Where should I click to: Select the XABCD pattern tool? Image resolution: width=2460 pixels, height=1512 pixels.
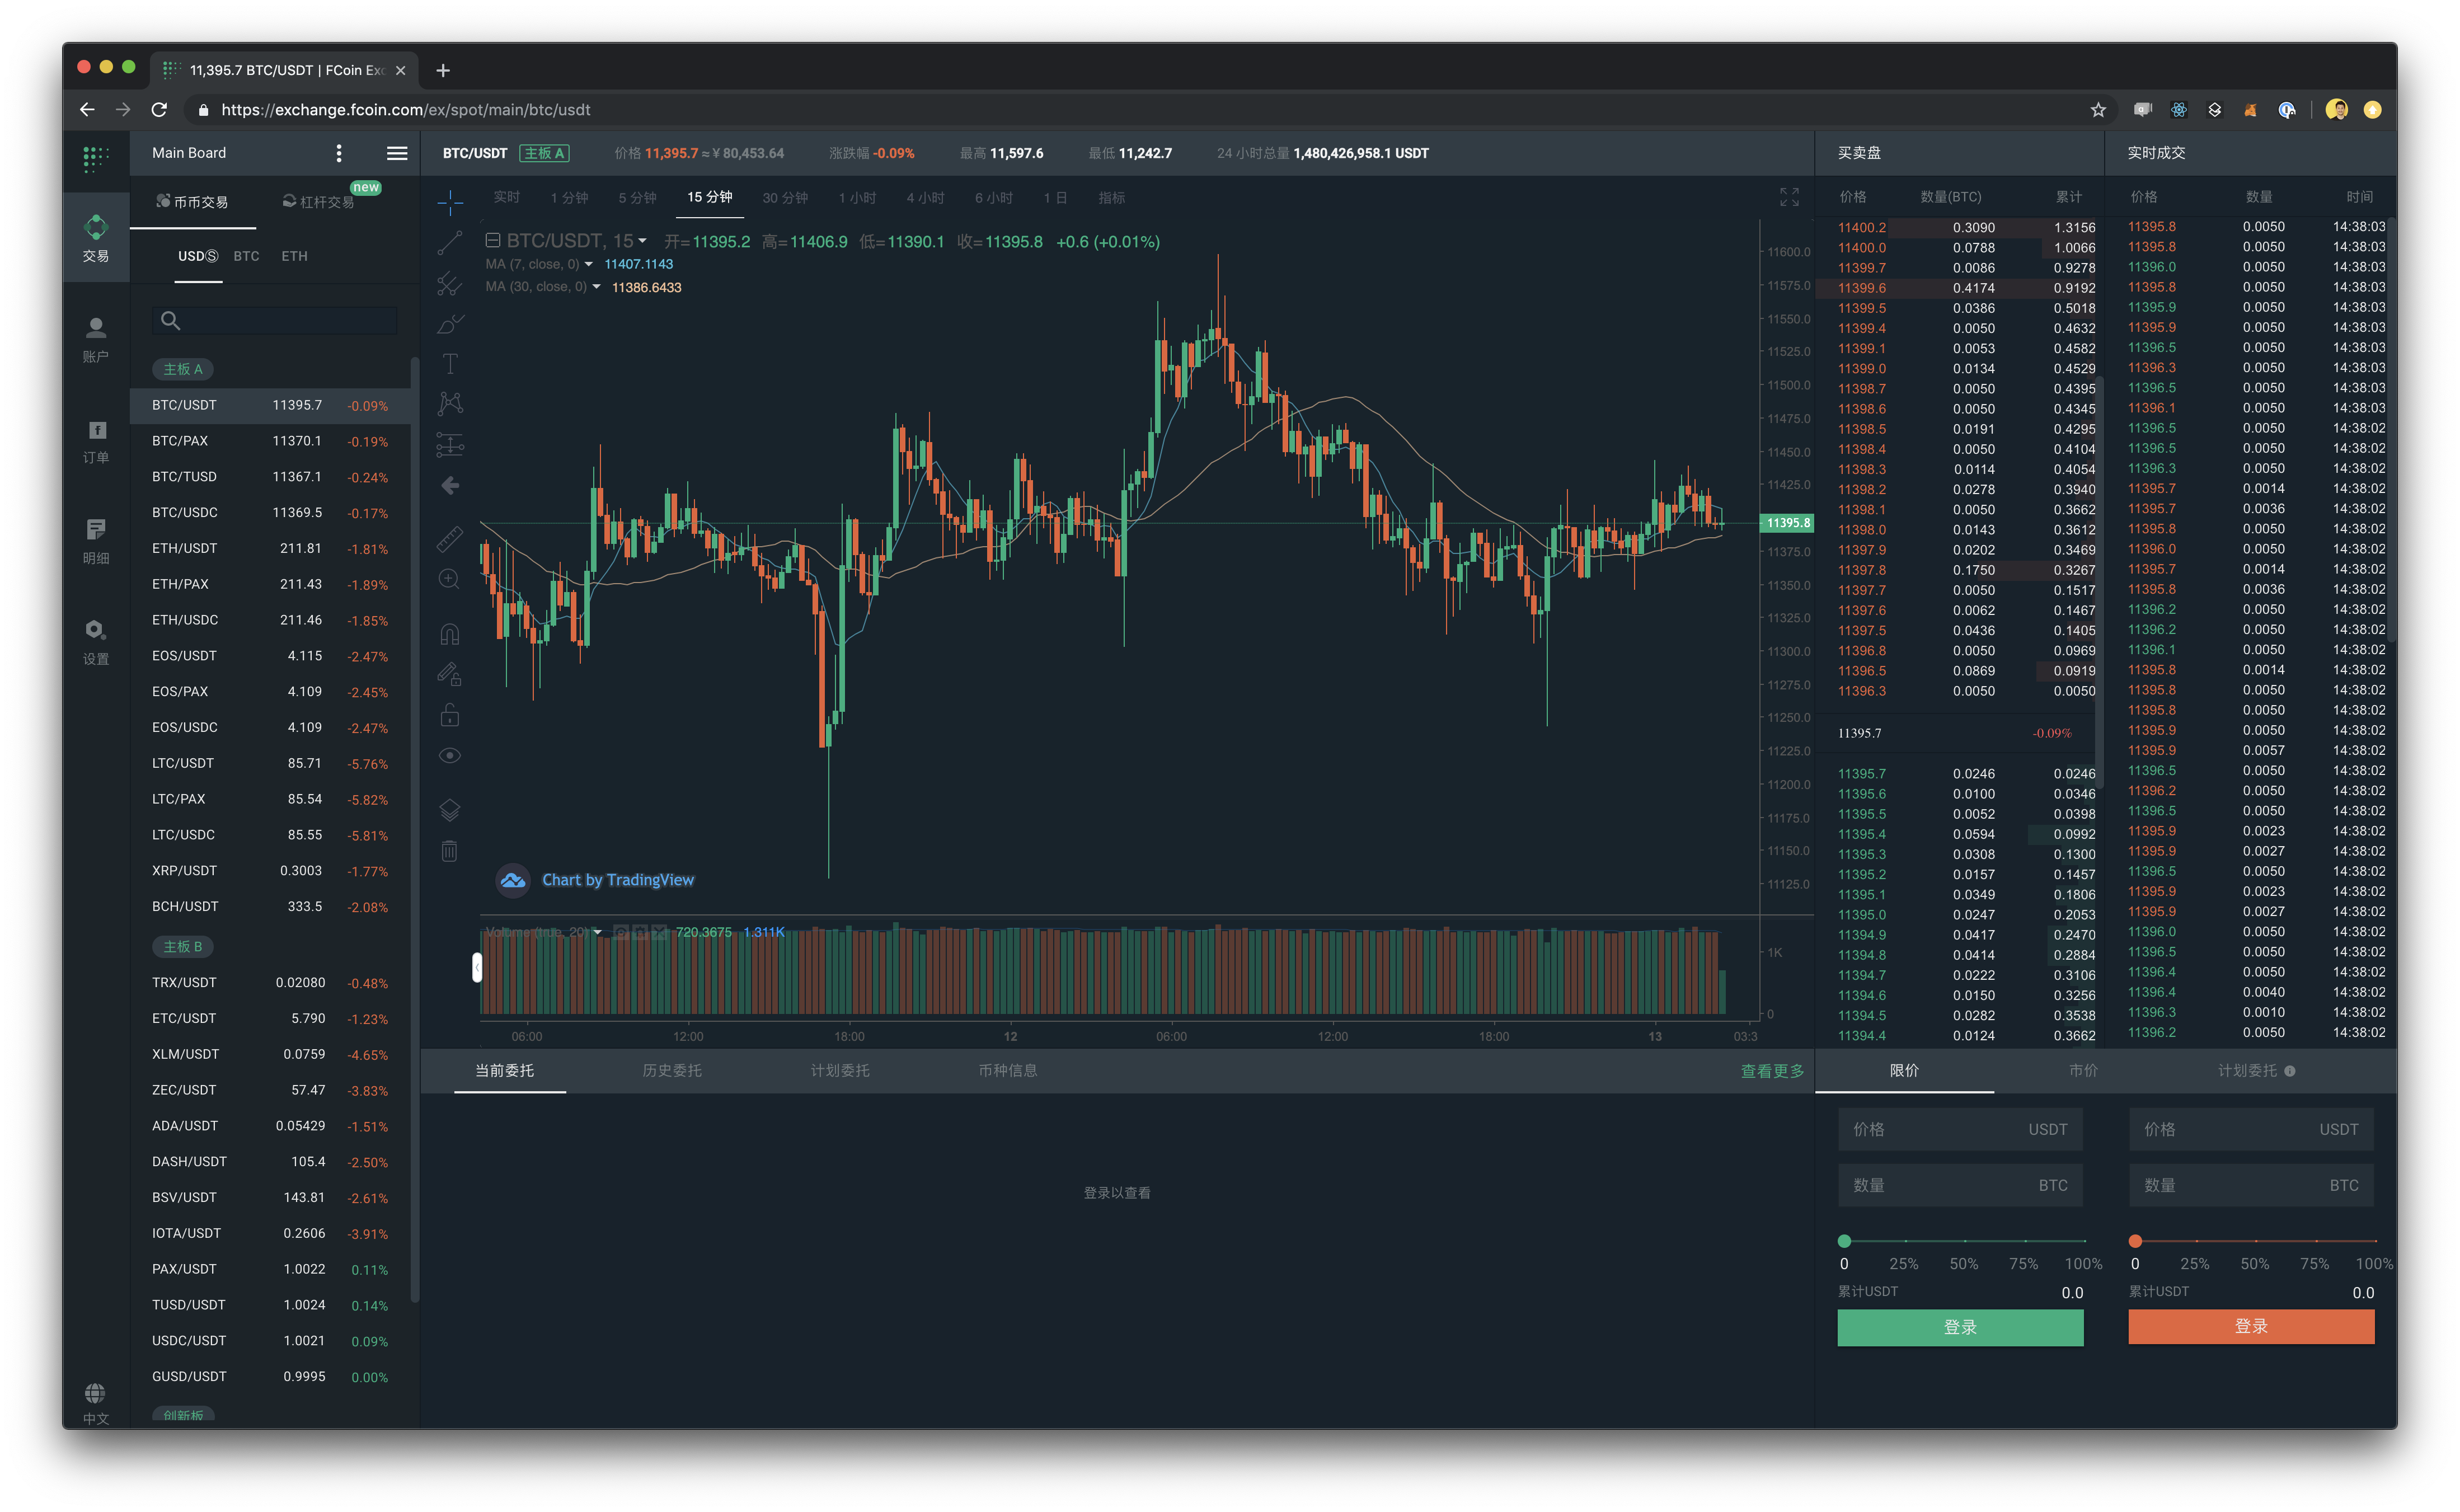(x=450, y=404)
